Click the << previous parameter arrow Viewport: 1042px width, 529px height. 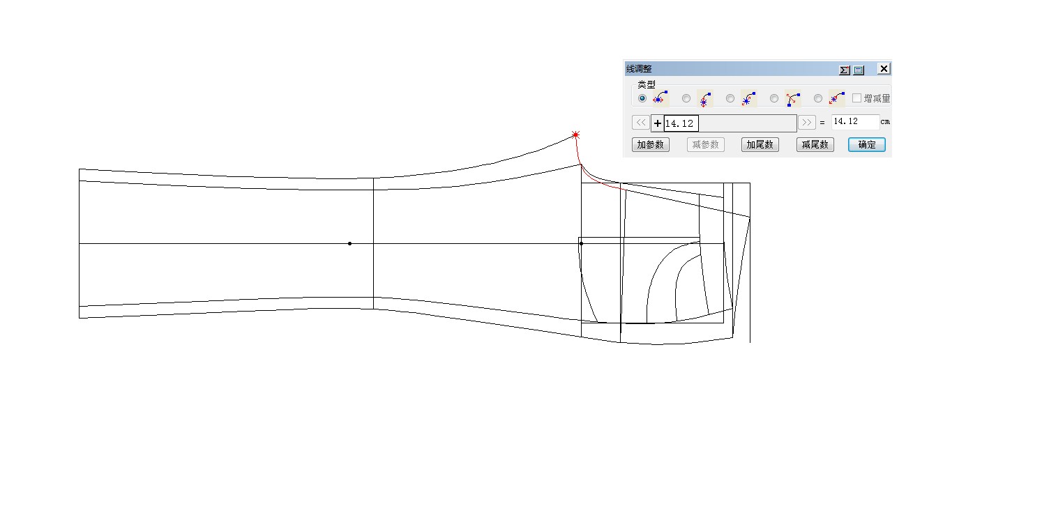click(640, 123)
